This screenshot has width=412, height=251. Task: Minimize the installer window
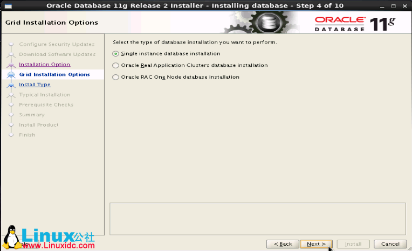(x=382, y=6)
